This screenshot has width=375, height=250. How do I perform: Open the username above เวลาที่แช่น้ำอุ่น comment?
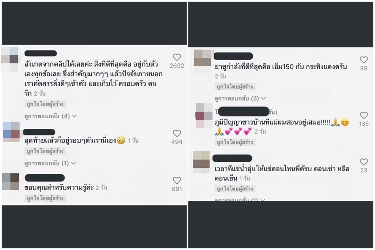point(232,158)
